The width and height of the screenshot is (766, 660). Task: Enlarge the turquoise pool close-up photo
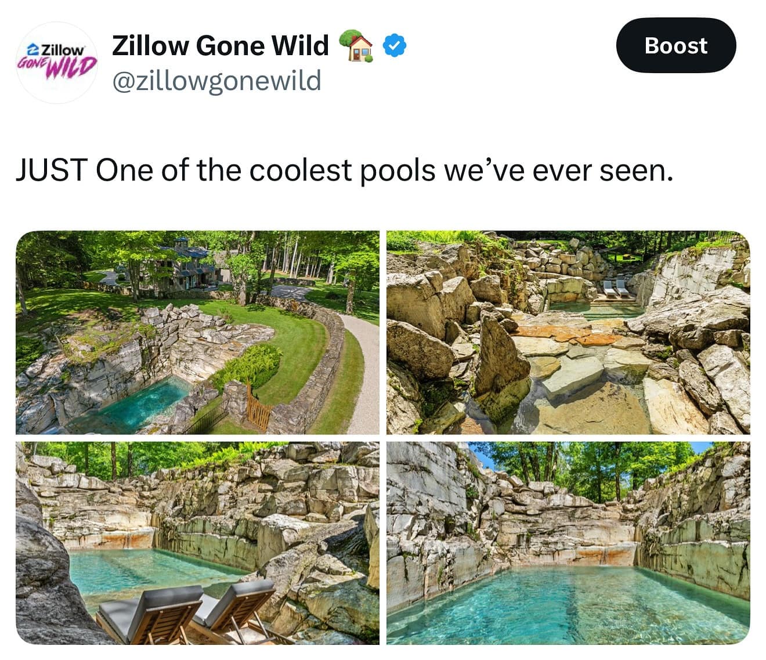point(568,543)
